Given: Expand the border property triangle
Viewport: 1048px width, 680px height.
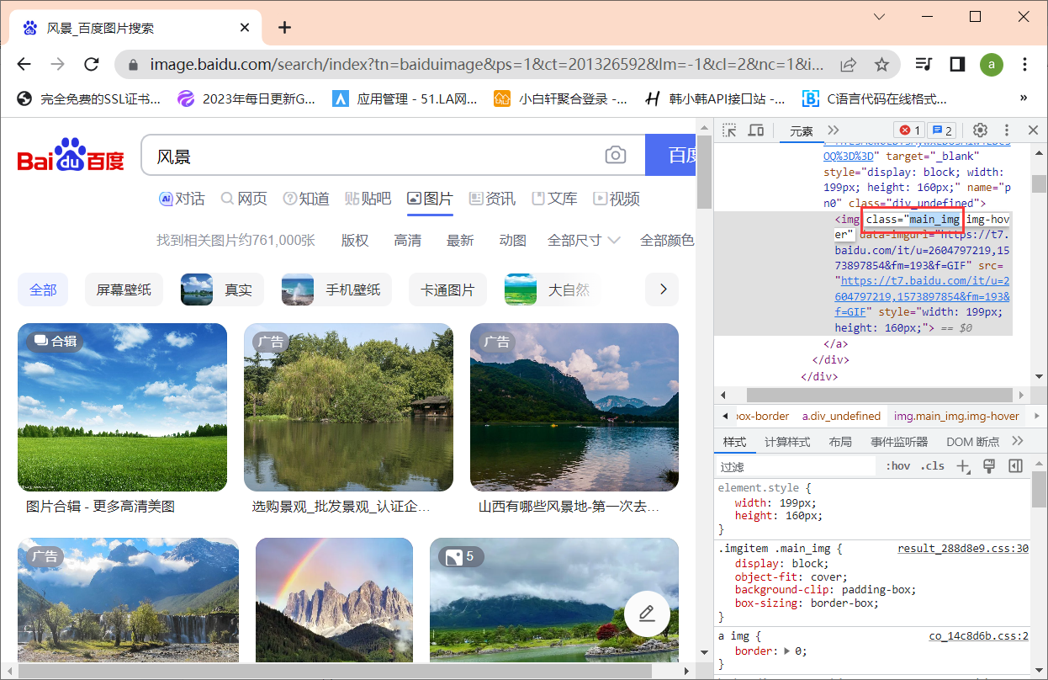Looking at the screenshot, I should click(x=787, y=651).
